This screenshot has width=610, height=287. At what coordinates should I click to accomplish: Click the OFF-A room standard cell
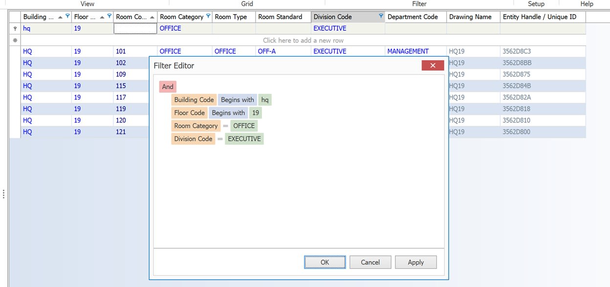(283, 51)
